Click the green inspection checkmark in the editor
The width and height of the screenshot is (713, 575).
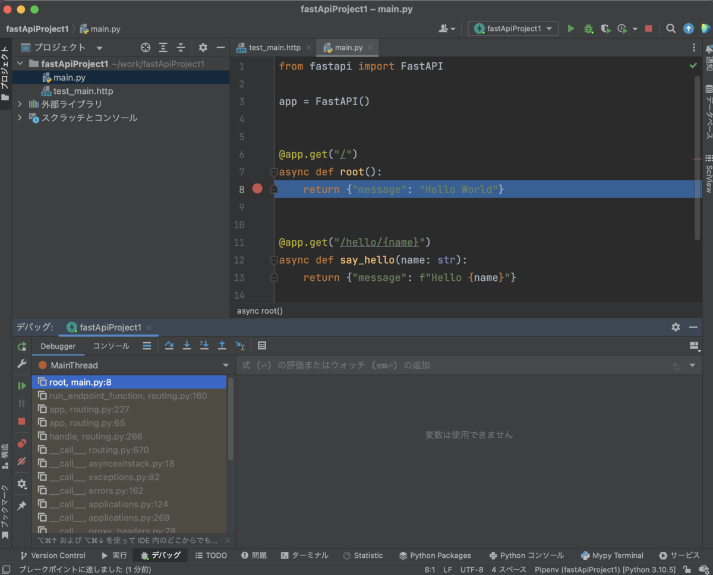tap(693, 65)
